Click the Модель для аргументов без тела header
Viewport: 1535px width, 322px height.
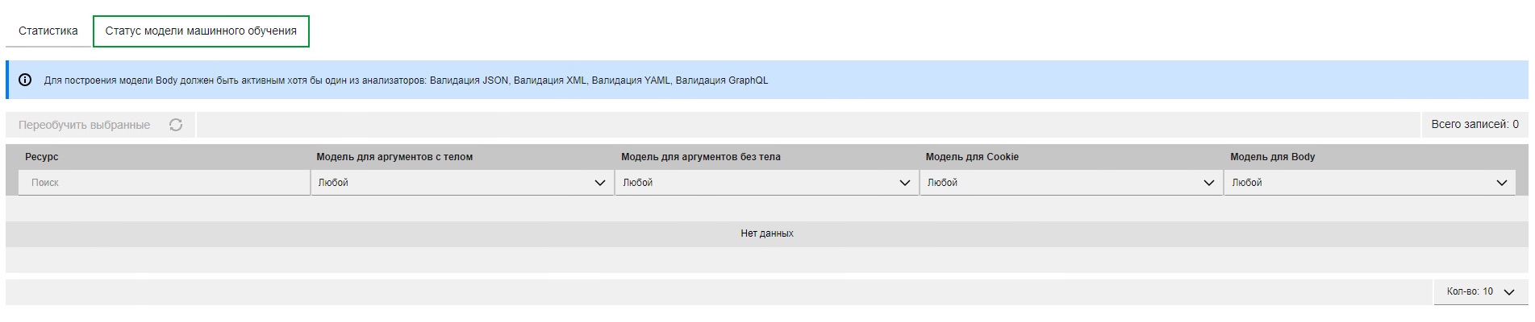pyautogui.click(x=700, y=157)
